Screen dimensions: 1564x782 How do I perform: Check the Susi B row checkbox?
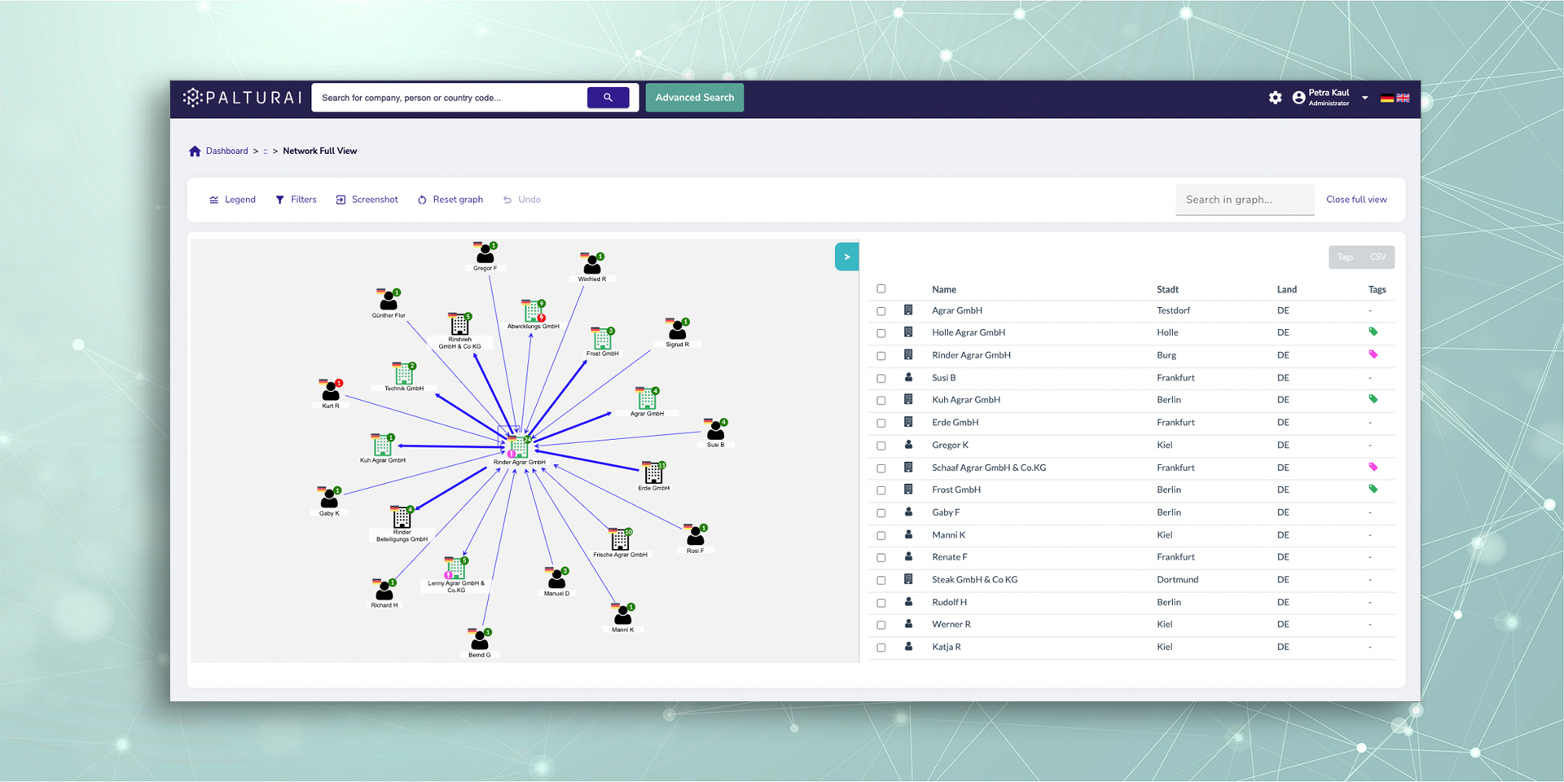pos(881,378)
